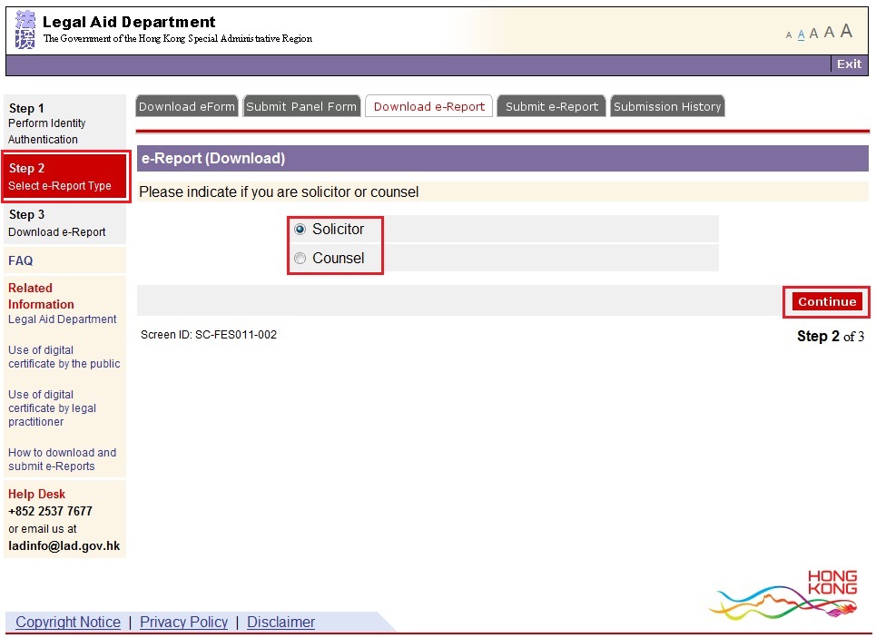Click the Exit button

click(x=849, y=64)
